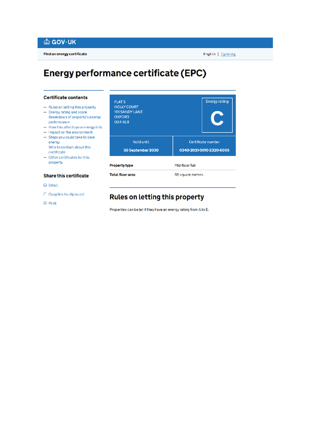The height and width of the screenshot is (440, 311).
Task: Open Energy rating and score link
Action: click(67, 112)
